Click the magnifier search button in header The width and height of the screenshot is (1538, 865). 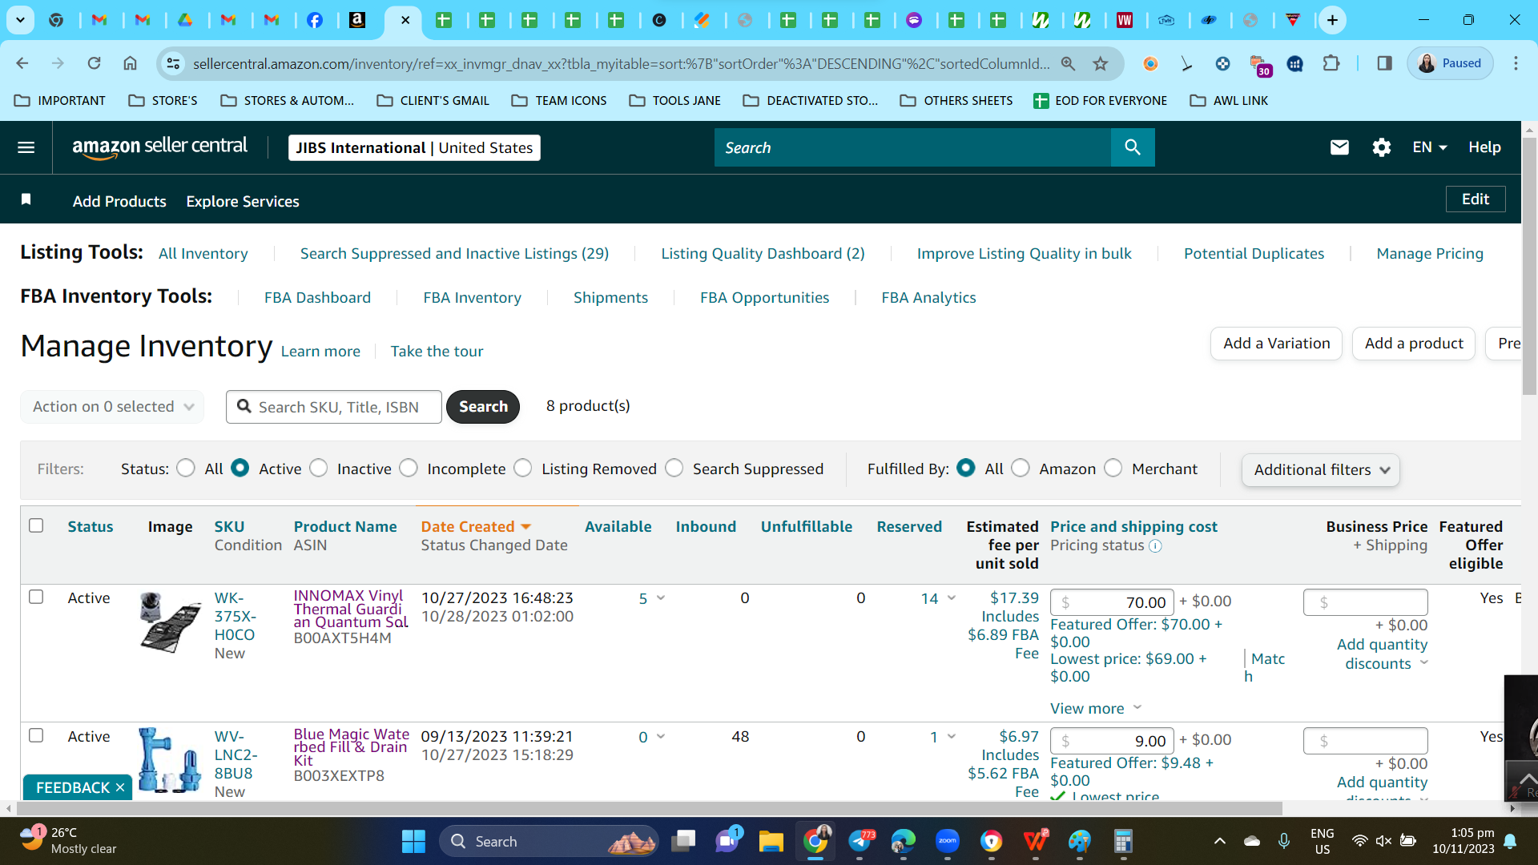tap(1133, 147)
